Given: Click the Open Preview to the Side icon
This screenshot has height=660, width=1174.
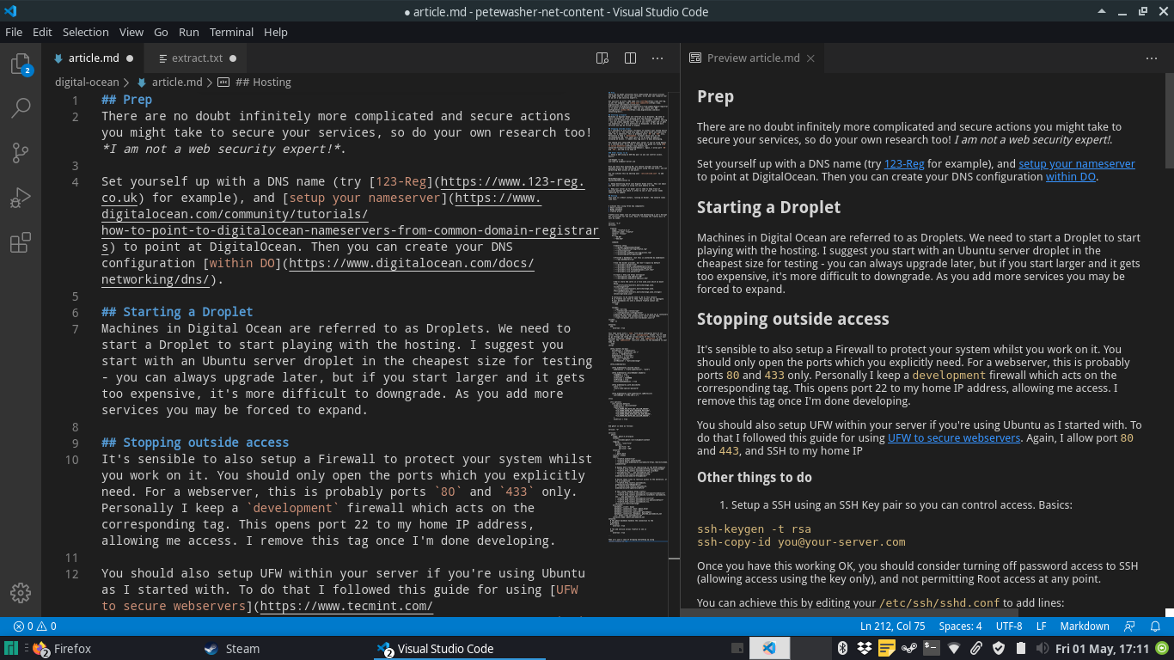Looking at the screenshot, I should pyautogui.click(x=602, y=58).
